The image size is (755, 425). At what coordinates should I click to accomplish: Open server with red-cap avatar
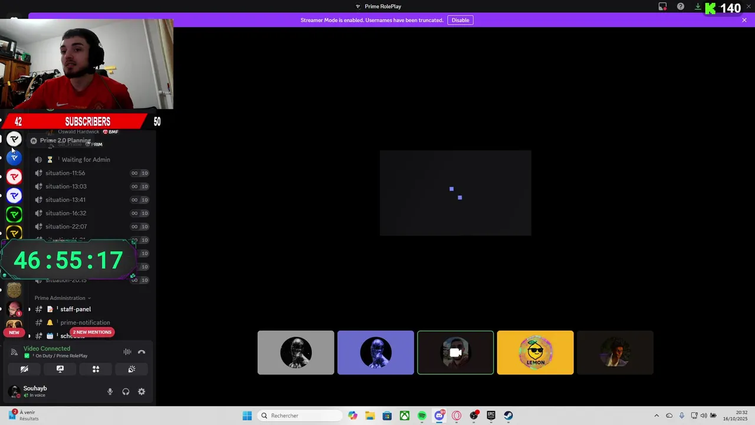(14, 309)
